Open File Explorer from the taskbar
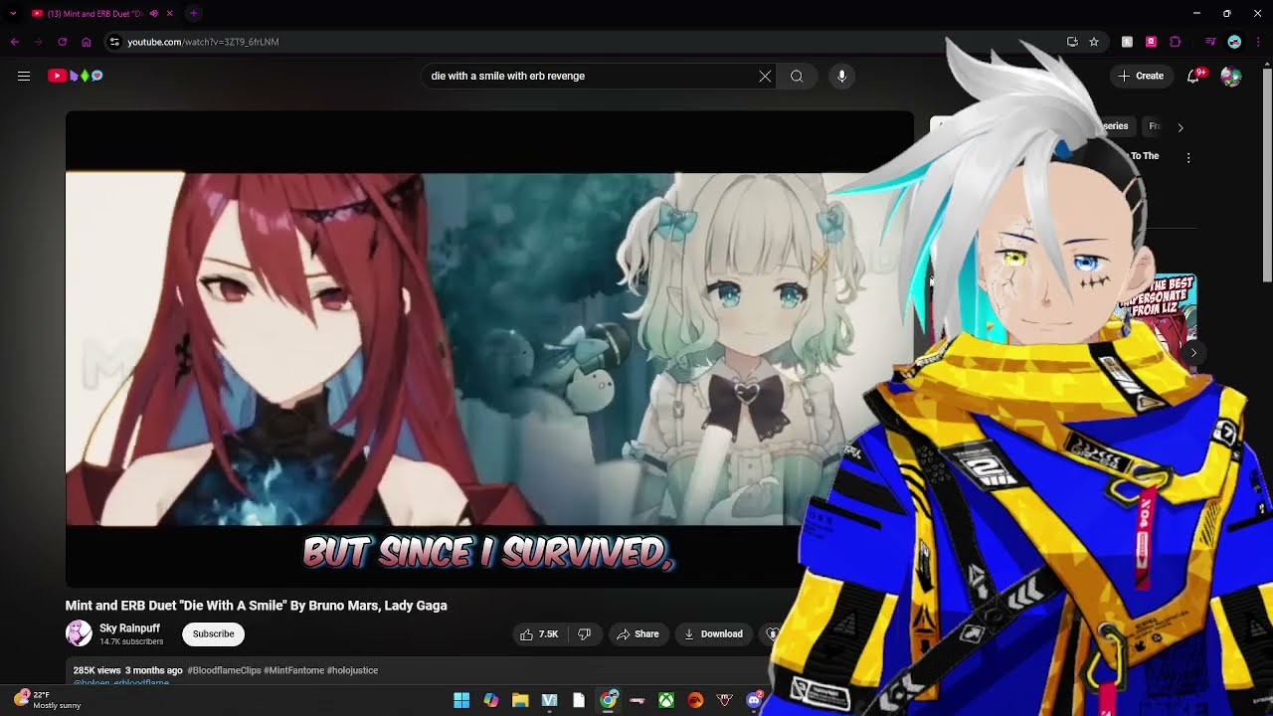 click(x=520, y=700)
